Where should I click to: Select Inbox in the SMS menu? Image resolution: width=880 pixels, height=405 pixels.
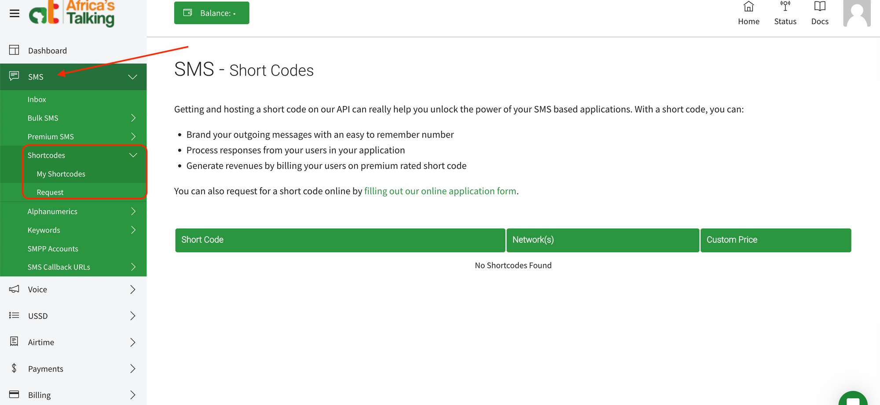[37, 99]
